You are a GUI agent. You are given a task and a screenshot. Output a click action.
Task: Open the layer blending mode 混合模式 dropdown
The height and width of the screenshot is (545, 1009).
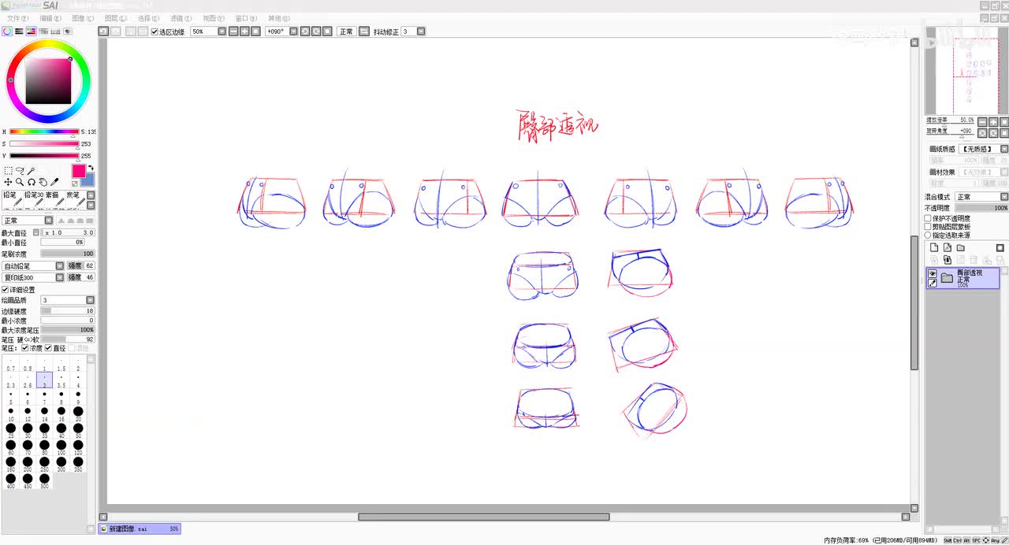click(1004, 197)
